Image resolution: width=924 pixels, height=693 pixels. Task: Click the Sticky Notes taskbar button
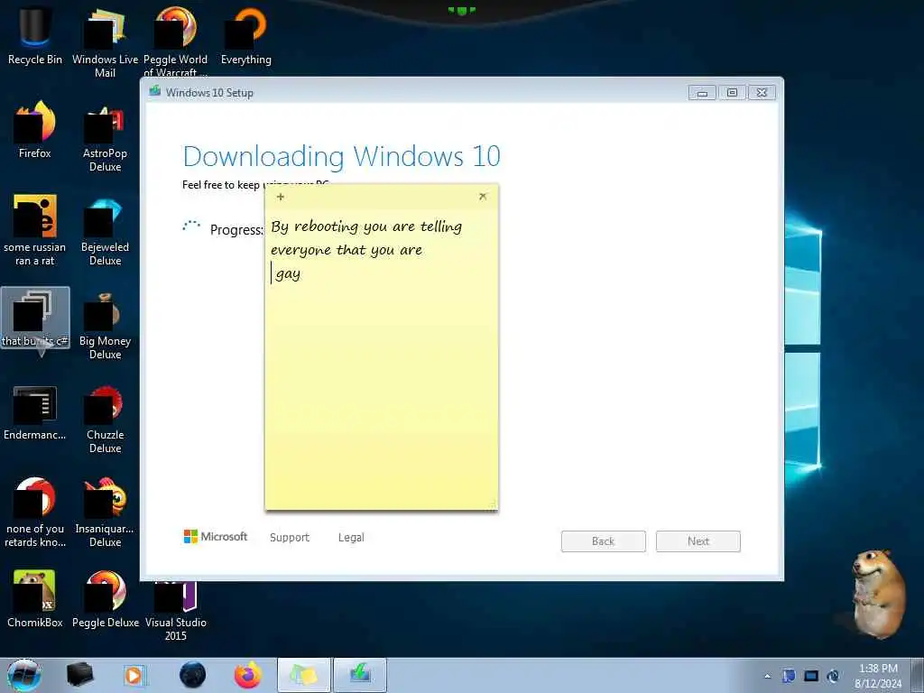[303, 675]
